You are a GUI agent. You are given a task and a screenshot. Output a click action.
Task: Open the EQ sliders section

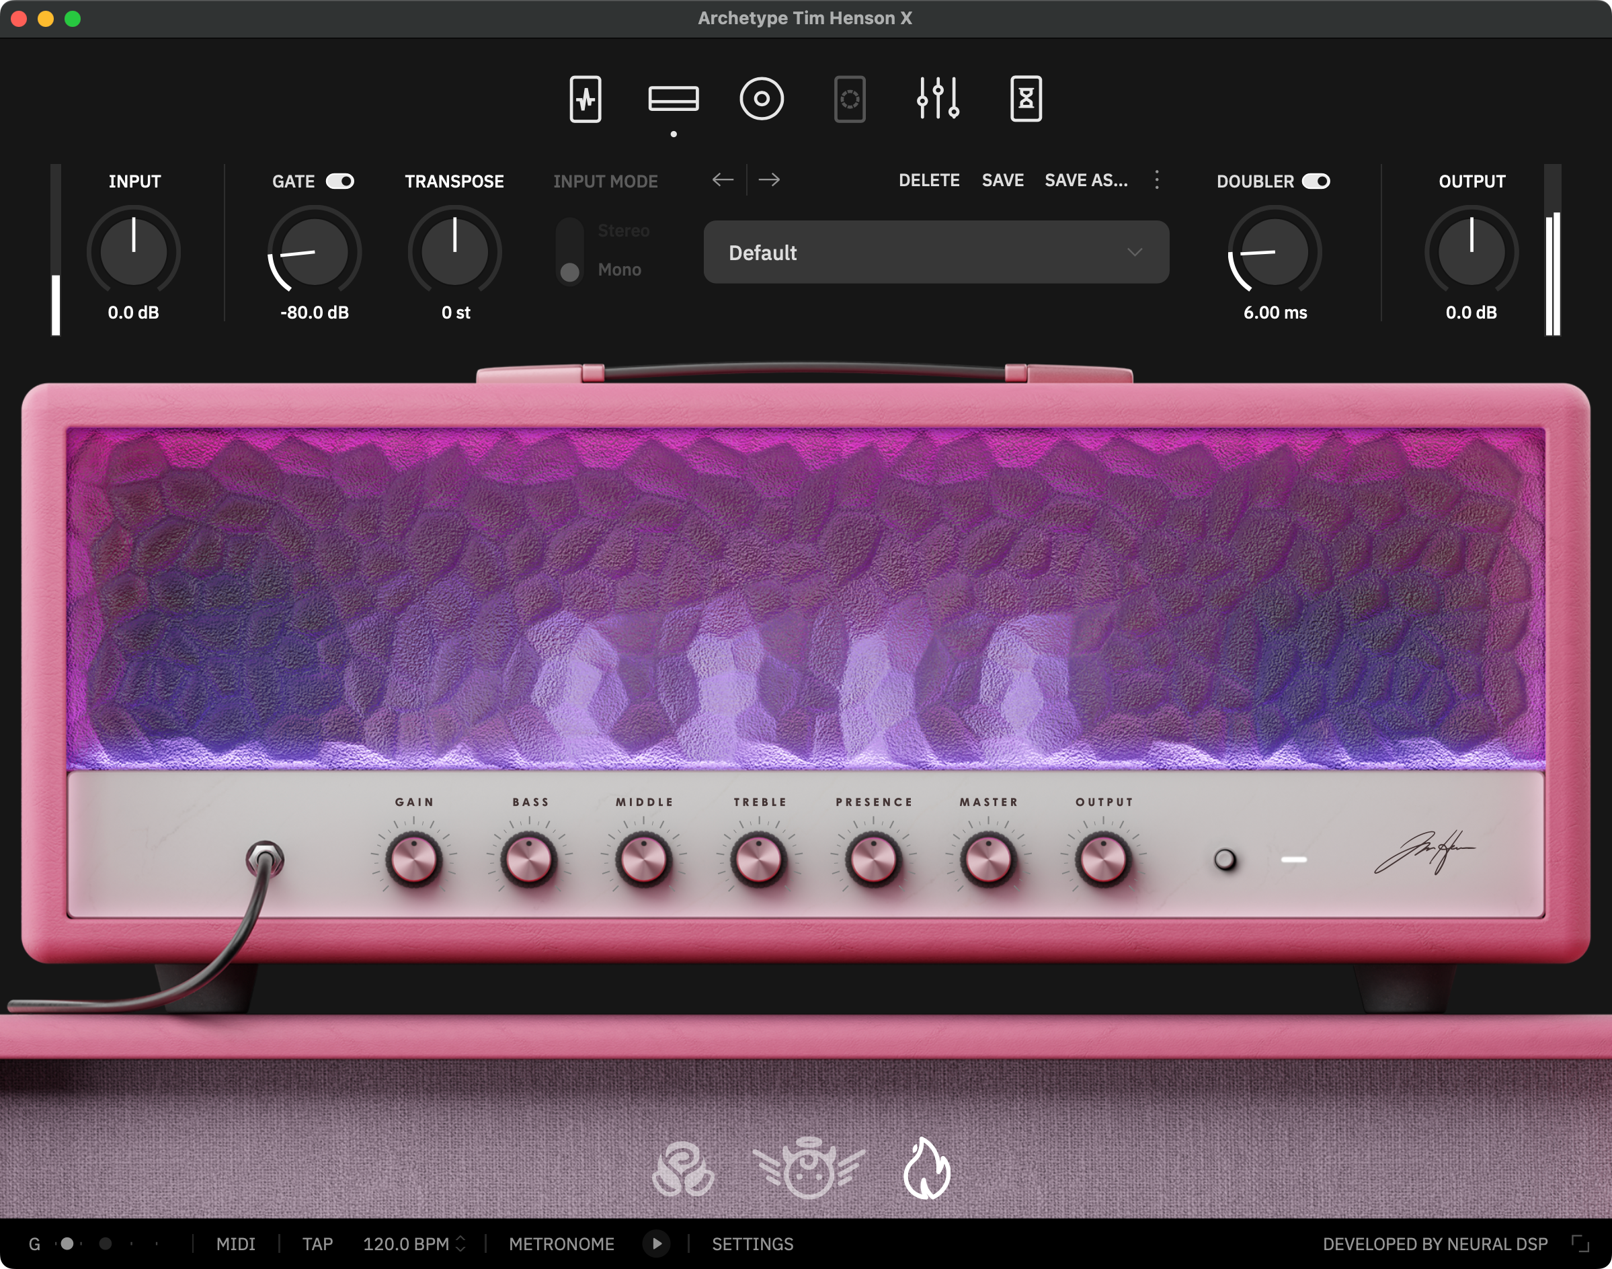938,99
